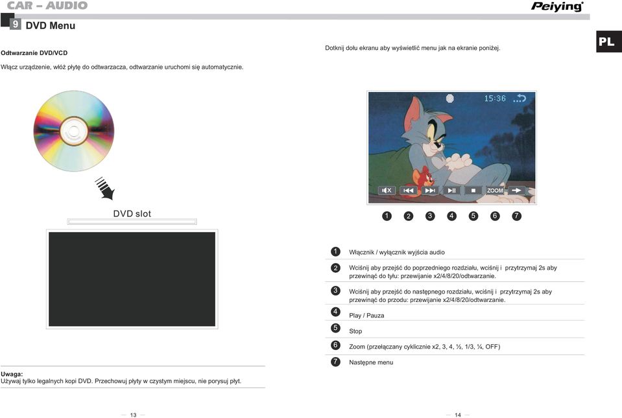The width and height of the screenshot is (622, 418).
Task: Click the DVD slot opening above the screen
Action: (132, 222)
